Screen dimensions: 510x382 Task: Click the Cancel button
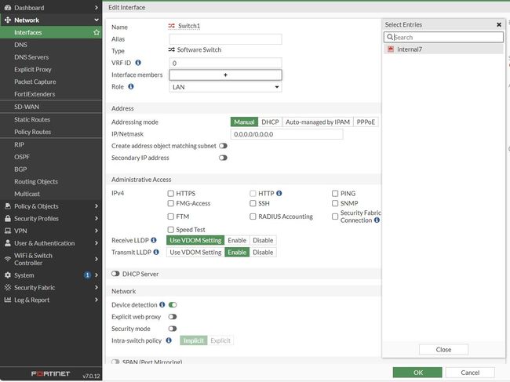tap(470, 373)
